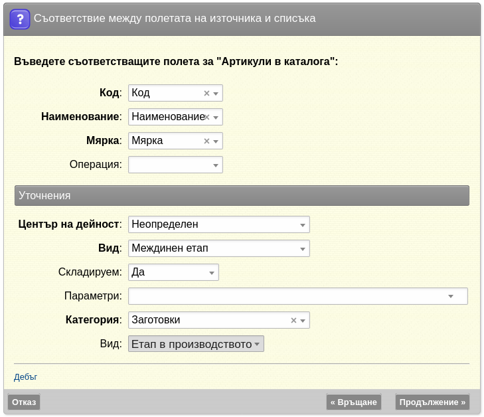This screenshot has height=417, width=484.
Task: Click the purple question mark help icon
Action: pyautogui.click(x=20, y=19)
